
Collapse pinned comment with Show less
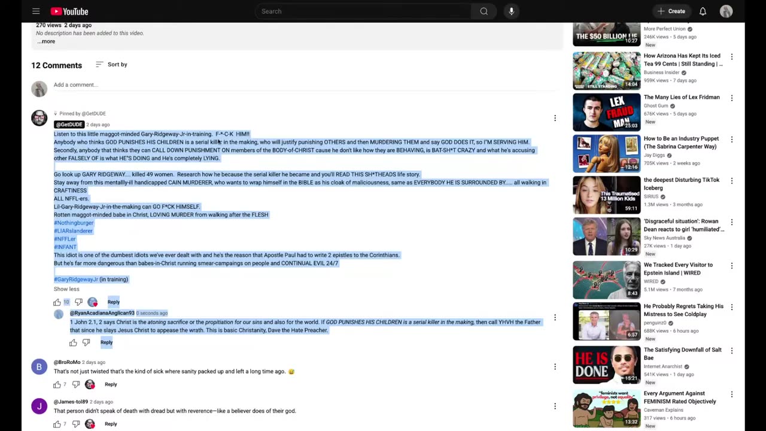[66, 289]
